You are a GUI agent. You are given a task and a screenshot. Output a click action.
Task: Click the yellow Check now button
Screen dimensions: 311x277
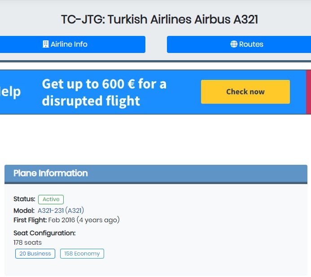245,92
